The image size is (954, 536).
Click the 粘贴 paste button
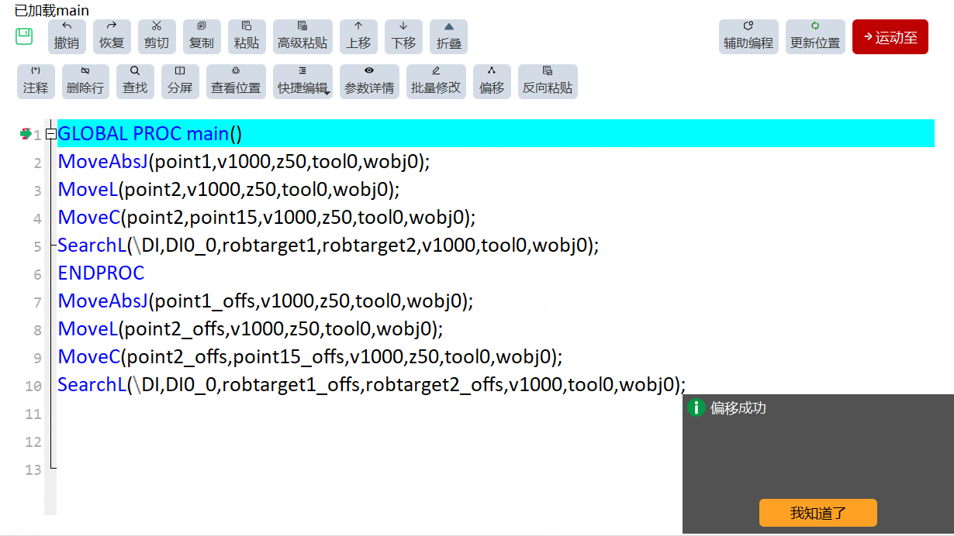coord(247,36)
